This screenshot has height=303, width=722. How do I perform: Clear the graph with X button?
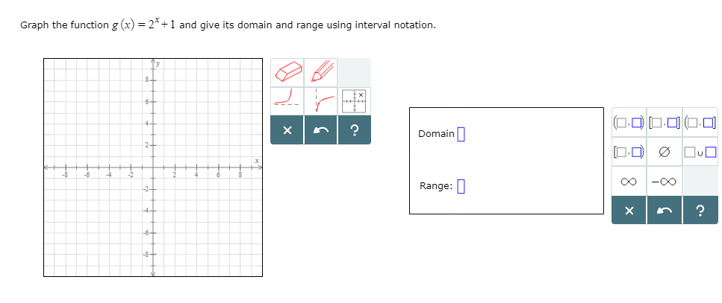[287, 130]
